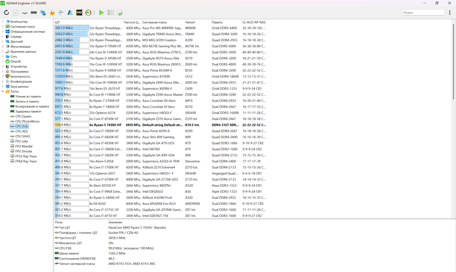
Task: Select the 24x Core i9-13900K HT row
Action: [160, 52]
